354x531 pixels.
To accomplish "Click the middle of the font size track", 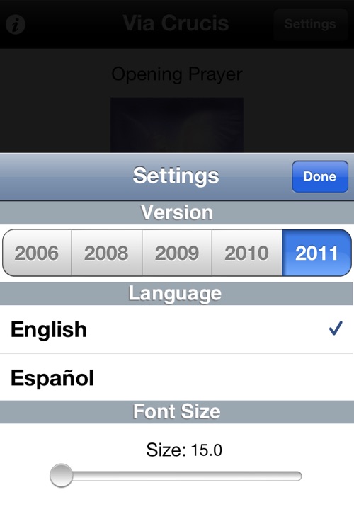I will point(176,476).
